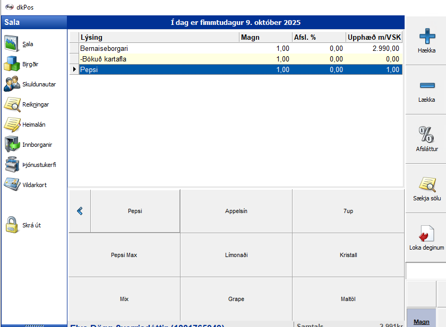
Task: Apply Afsláttur discount percent button
Action: pyautogui.click(x=426, y=139)
